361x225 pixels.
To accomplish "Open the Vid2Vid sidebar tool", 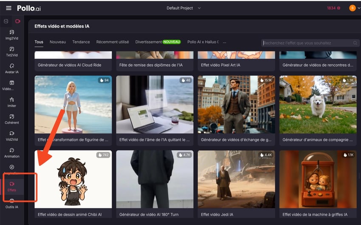I will point(12,136).
